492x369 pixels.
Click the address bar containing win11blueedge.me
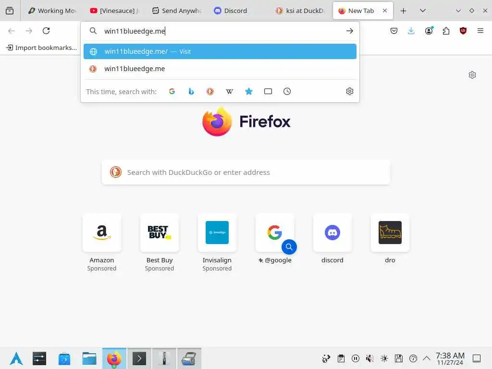coord(220,31)
